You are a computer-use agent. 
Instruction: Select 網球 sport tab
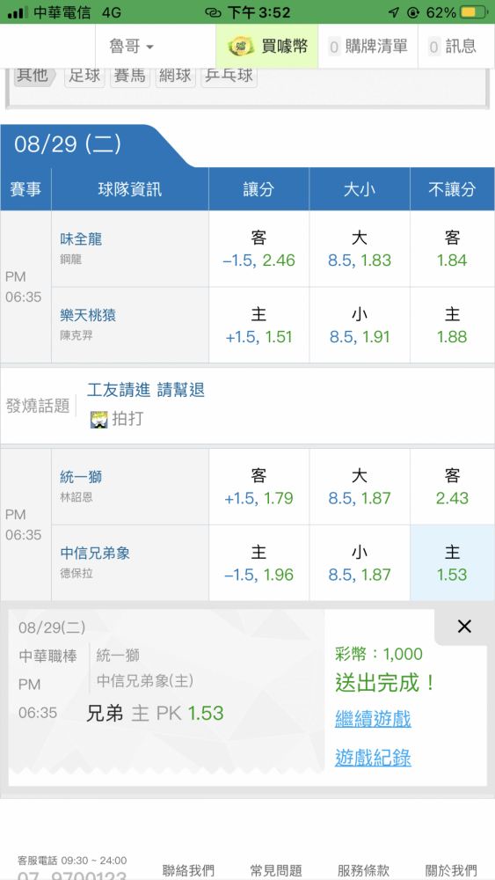point(176,77)
